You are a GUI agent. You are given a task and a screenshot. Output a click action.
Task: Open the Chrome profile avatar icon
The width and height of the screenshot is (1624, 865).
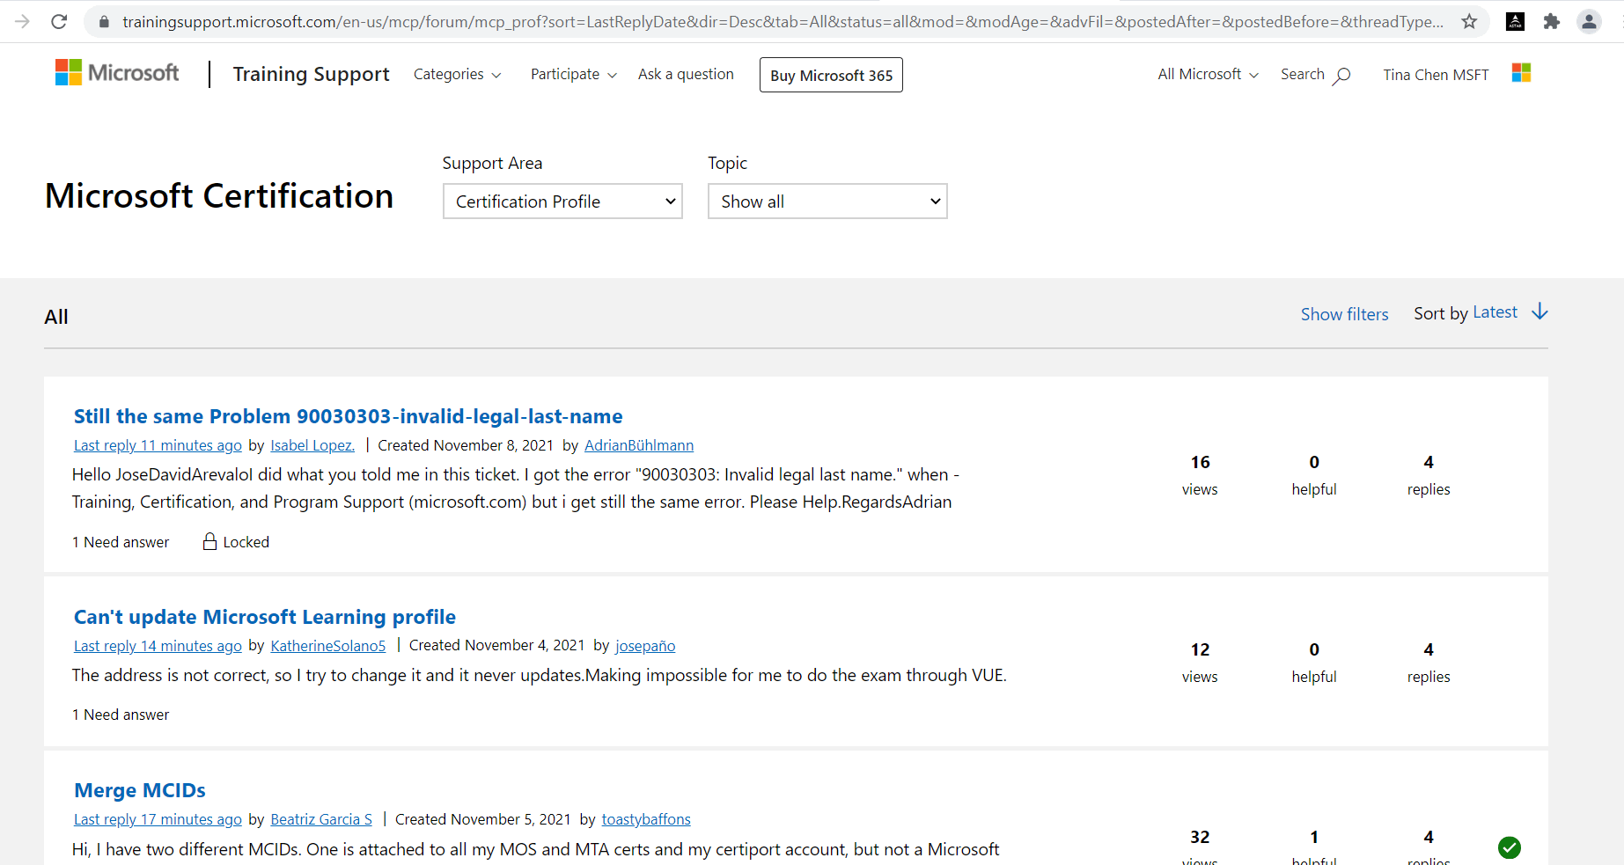click(1589, 21)
